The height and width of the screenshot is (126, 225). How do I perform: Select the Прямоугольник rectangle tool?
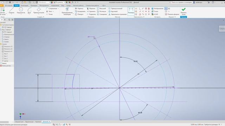[39, 11]
